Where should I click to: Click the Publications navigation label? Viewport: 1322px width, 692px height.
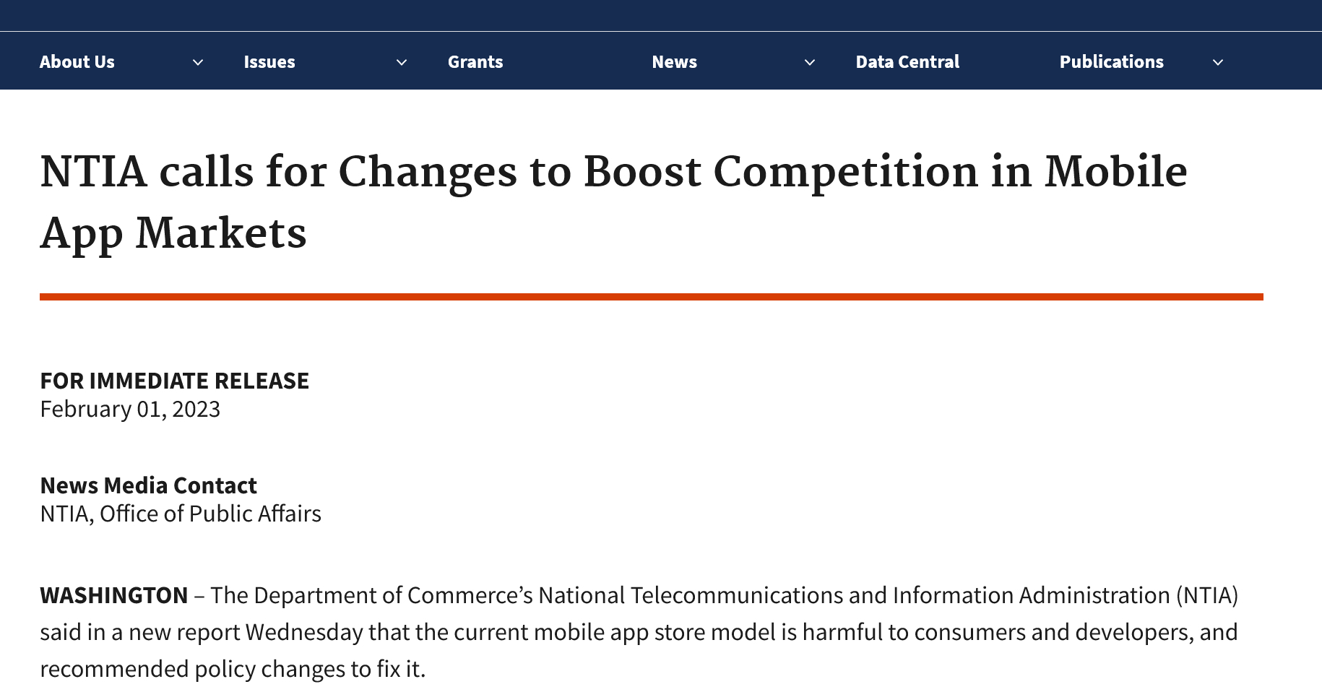click(x=1111, y=62)
